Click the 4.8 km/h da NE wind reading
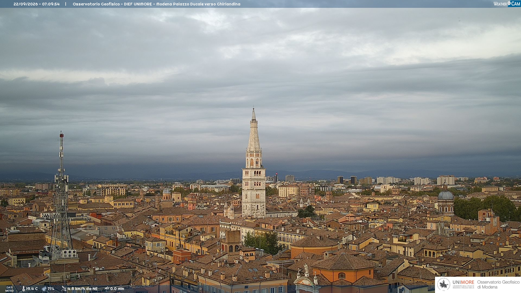Image resolution: width=521 pixels, height=293 pixels. click(x=82, y=289)
